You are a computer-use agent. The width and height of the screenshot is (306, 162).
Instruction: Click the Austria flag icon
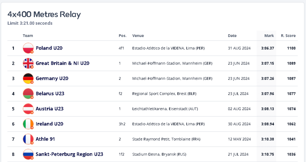click(28, 109)
